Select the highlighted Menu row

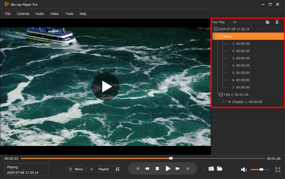[248, 36]
